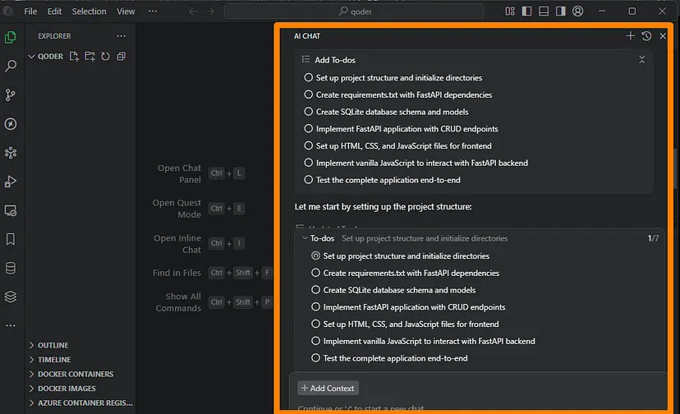
Task: Click the Add Context button
Action: [328, 388]
